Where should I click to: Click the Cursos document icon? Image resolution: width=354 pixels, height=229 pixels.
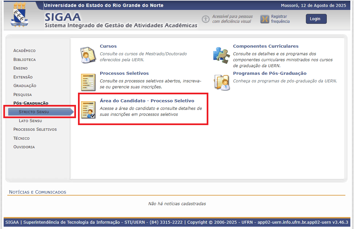88,55
